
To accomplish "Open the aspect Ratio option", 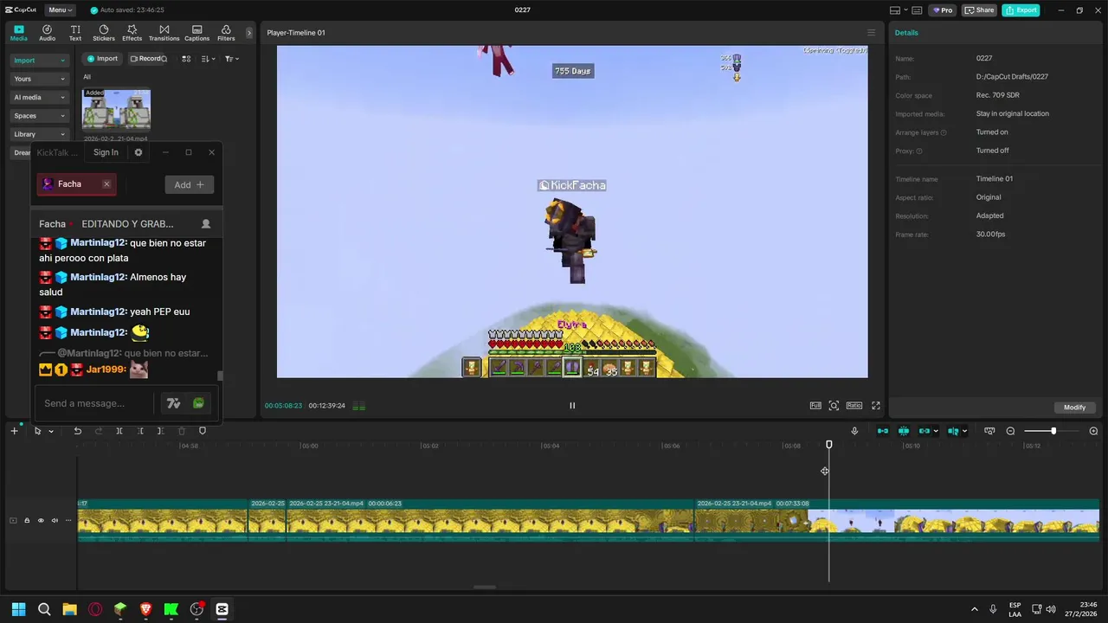I will (x=854, y=406).
